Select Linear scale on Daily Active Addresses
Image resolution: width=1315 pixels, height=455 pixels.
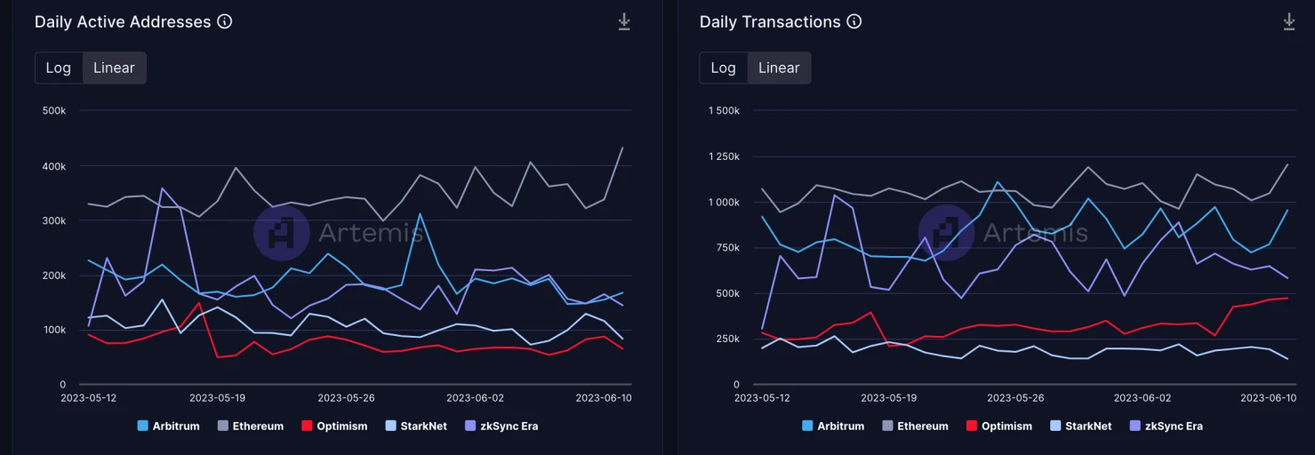(114, 68)
